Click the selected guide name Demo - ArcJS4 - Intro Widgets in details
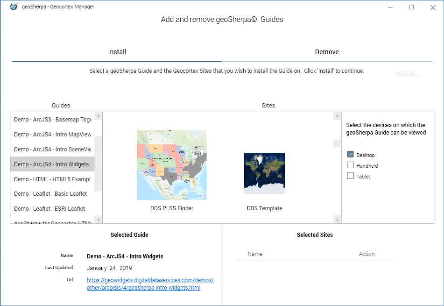This screenshot has width=444, height=306. coord(125,256)
